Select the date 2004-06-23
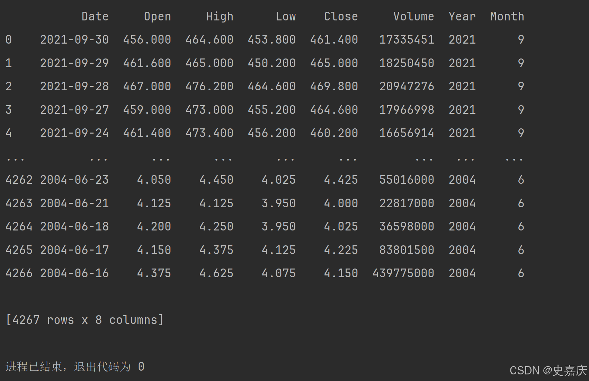The width and height of the screenshot is (589, 381). (74, 180)
